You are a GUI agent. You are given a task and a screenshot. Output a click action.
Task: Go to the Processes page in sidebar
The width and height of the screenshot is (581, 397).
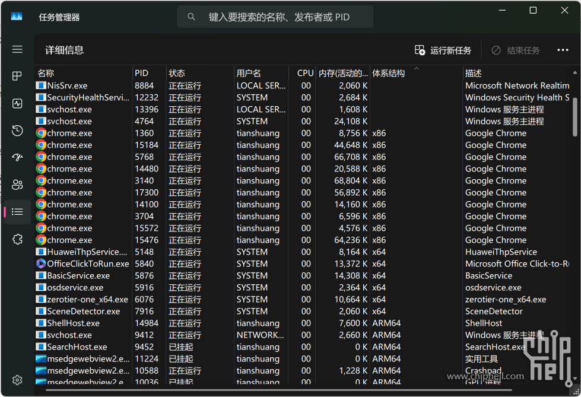[17, 76]
